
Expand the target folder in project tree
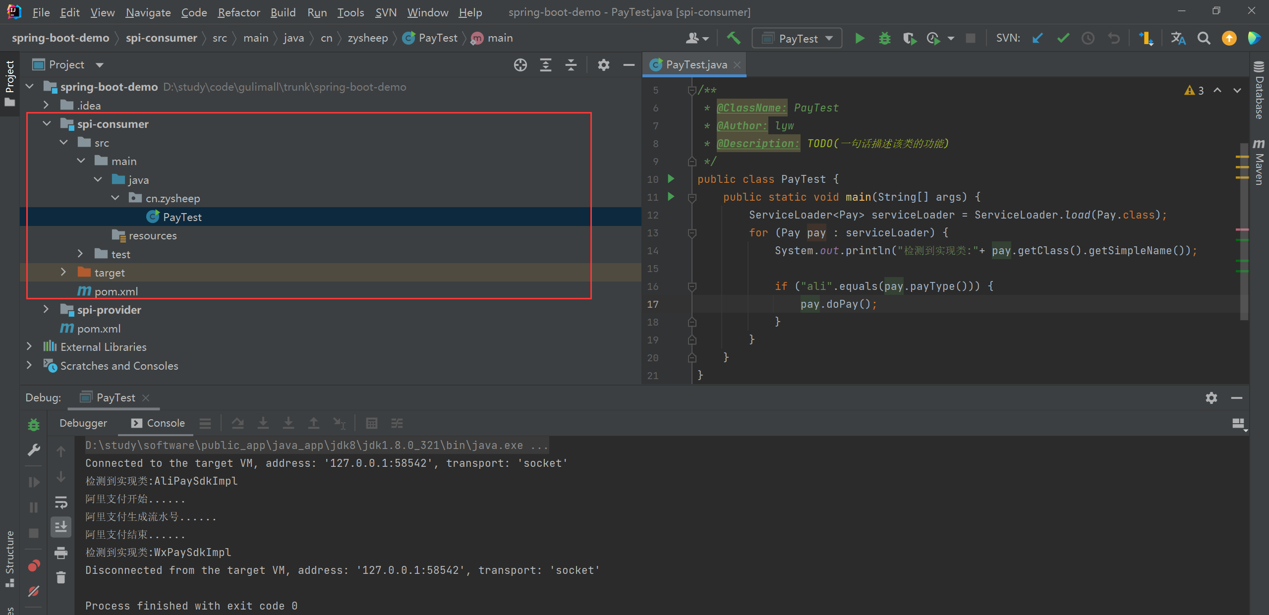tap(63, 272)
